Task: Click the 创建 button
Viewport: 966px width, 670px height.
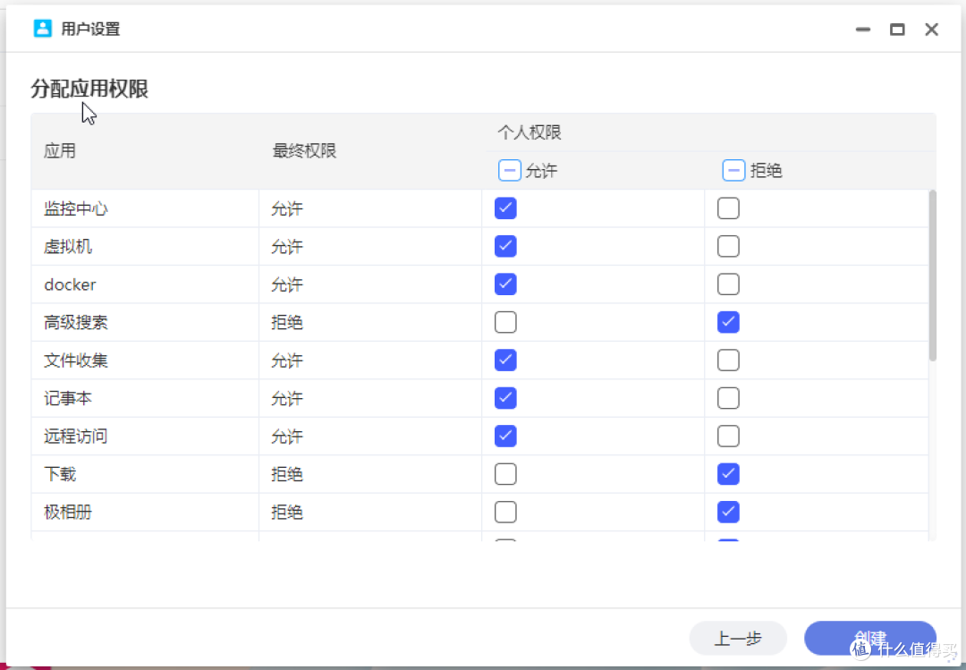Action: click(x=869, y=639)
